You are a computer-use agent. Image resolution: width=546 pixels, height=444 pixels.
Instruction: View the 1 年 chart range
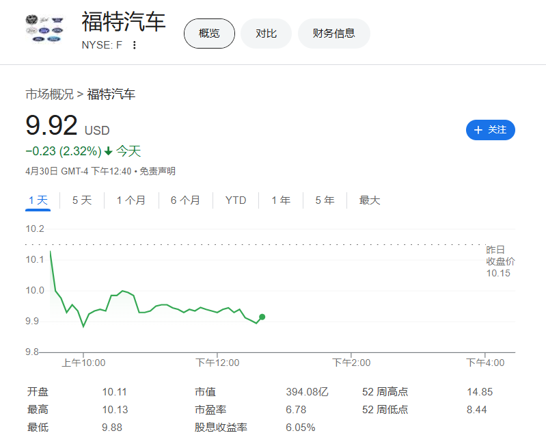click(x=281, y=200)
